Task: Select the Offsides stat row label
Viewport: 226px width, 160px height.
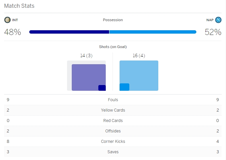Action: (113, 131)
